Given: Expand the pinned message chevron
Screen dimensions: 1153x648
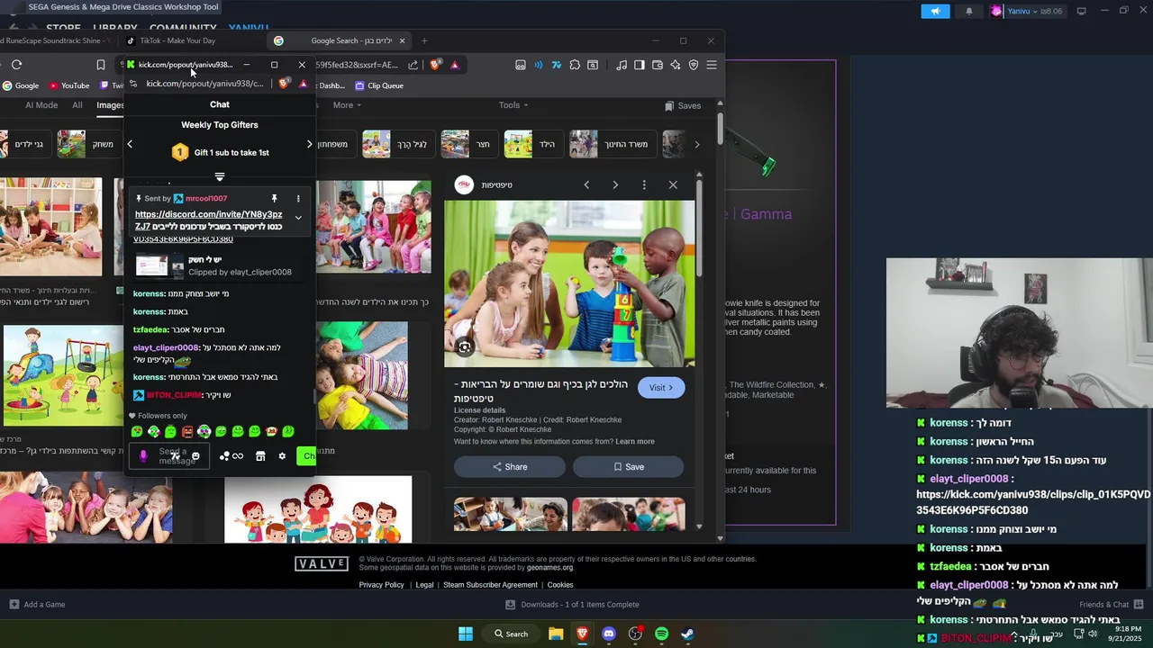Looking at the screenshot, I should point(298,218).
